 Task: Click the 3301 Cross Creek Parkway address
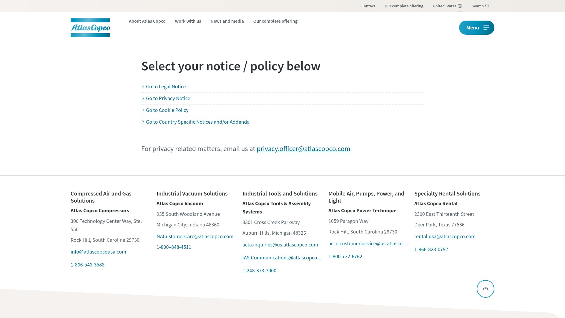point(271,222)
